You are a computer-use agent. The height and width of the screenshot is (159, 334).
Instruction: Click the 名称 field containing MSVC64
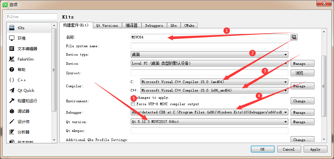pyautogui.click(x=209, y=37)
